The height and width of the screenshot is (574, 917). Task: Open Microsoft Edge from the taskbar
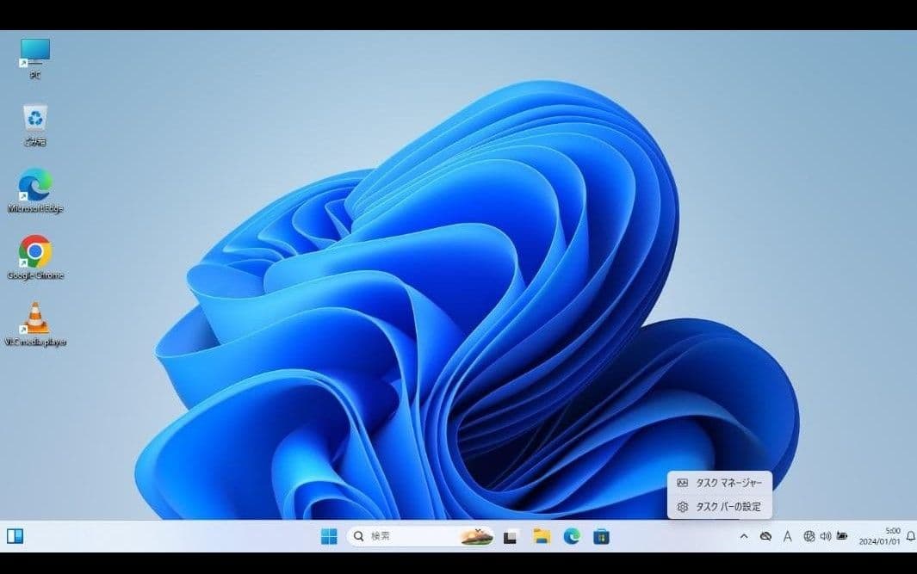point(572,536)
